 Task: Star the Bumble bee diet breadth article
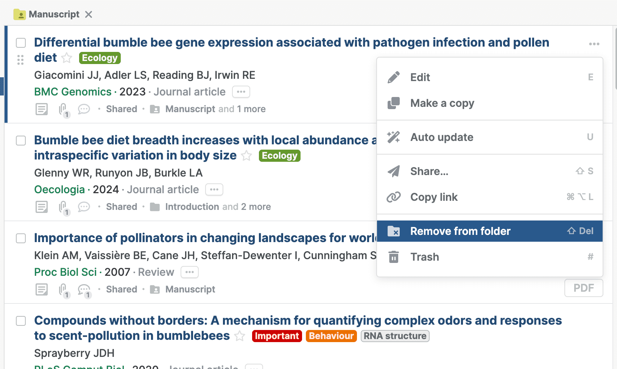pos(247,156)
